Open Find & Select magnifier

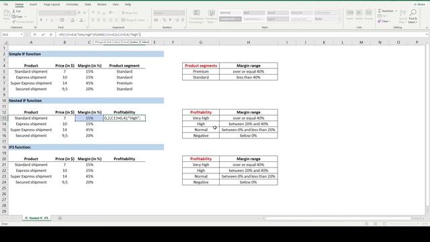pyautogui.click(x=413, y=16)
